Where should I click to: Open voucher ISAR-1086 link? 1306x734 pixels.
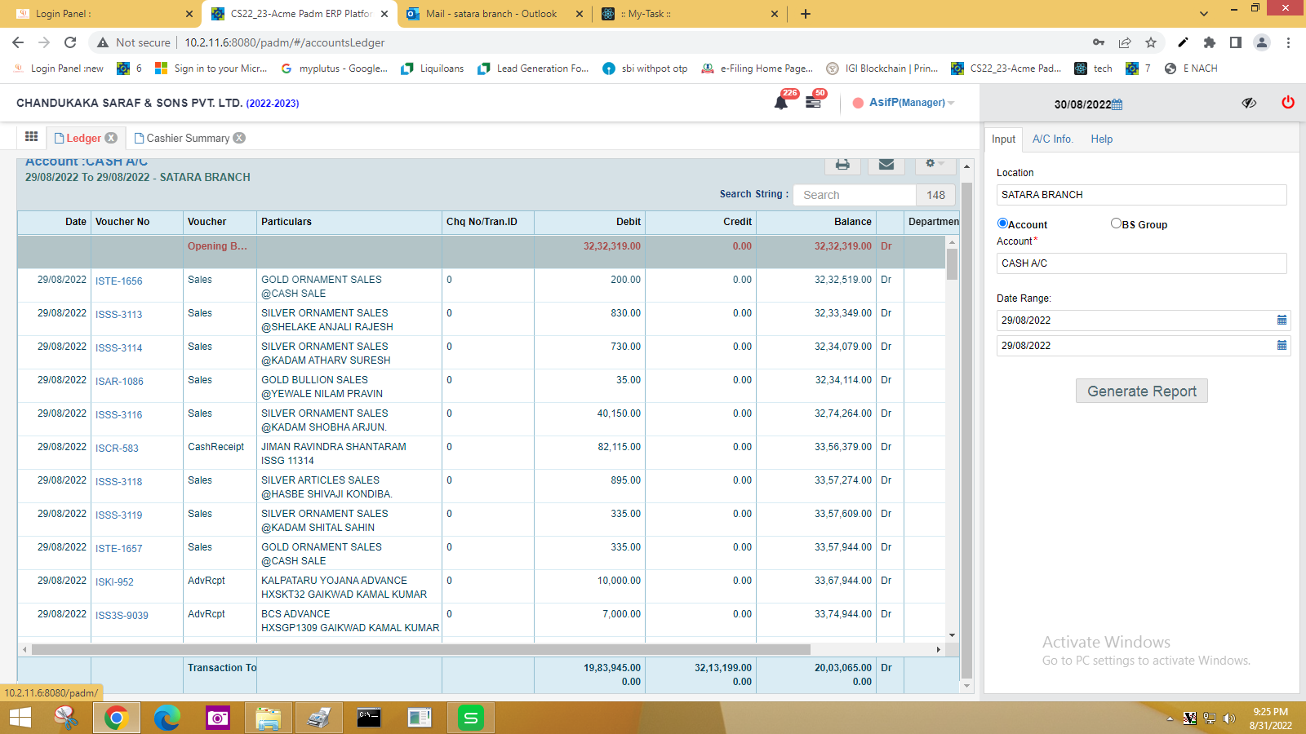pyautogui.click(x=119, y=382)
